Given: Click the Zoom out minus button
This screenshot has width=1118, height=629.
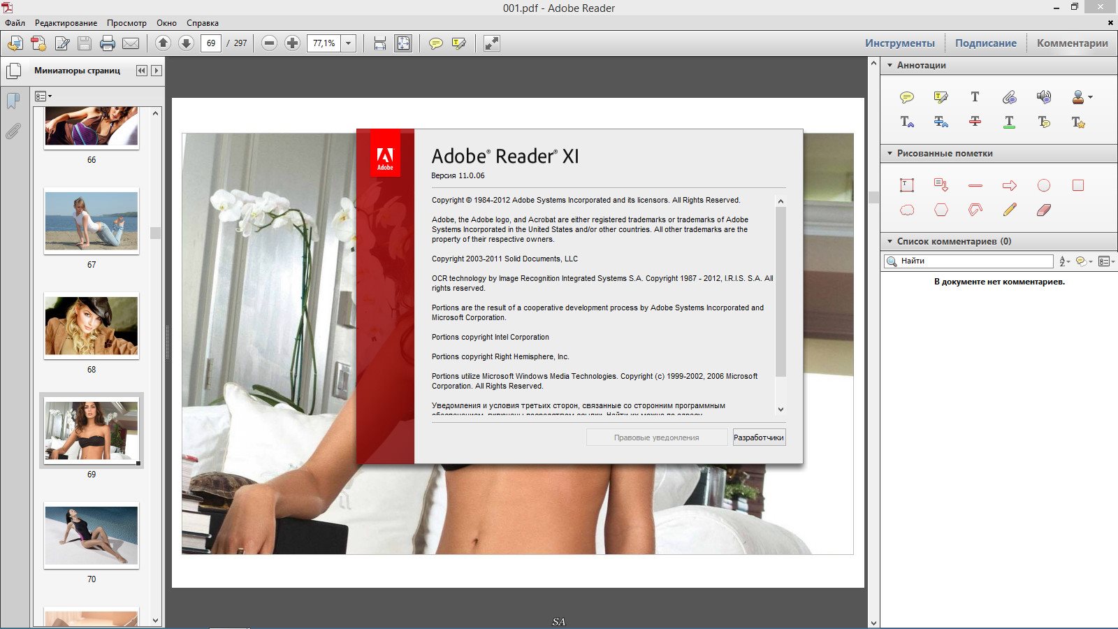Looking at the screenshot, I should 269,43.
